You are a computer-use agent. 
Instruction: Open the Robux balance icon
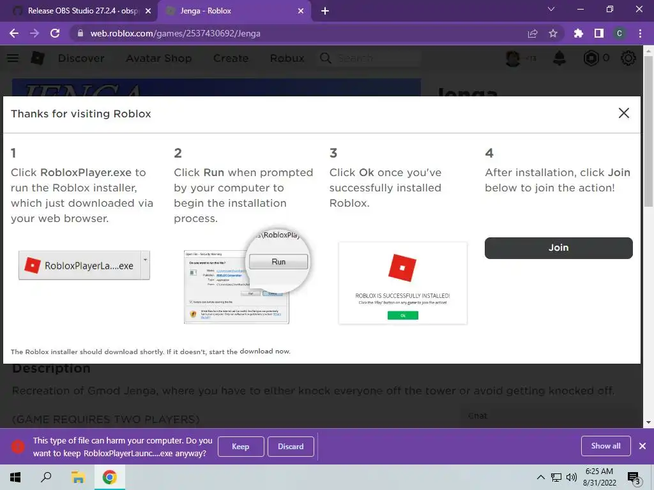[591, 58]
